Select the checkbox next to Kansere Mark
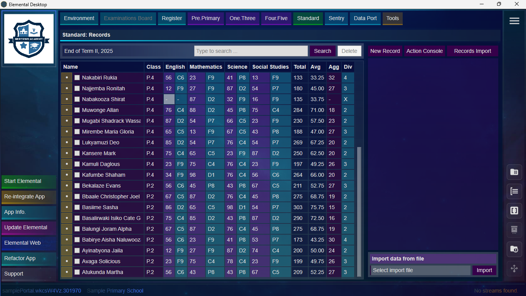This screenshot has width=526, height=296. pyautogui.click(x=77, y=153)
